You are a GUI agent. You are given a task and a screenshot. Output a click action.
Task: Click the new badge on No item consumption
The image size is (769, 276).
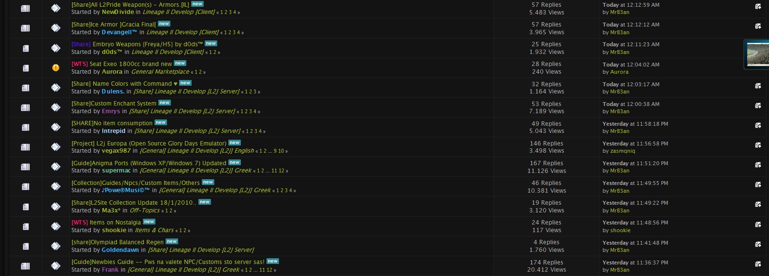161,123
